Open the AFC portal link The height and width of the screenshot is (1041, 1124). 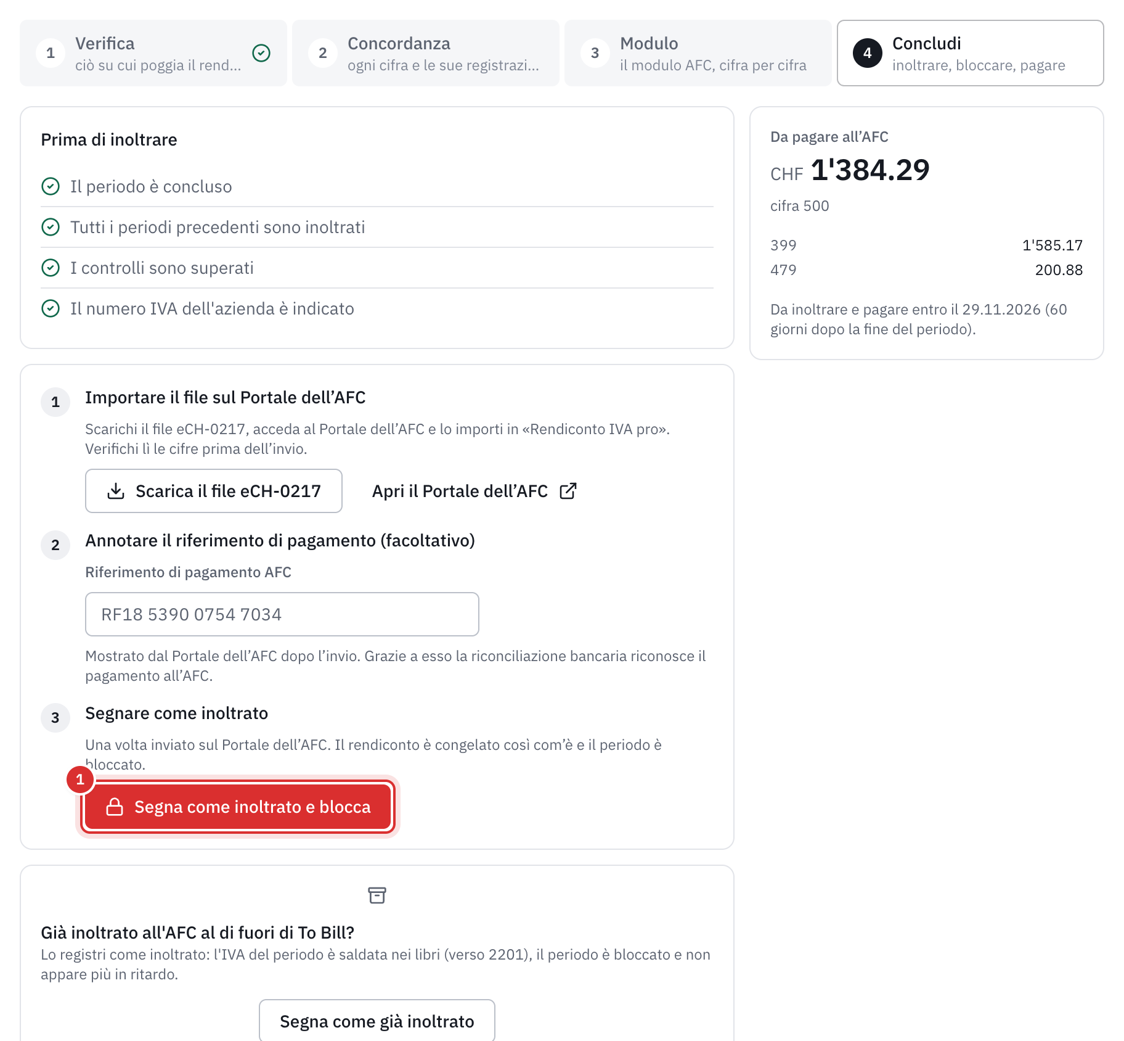(474, 491)
